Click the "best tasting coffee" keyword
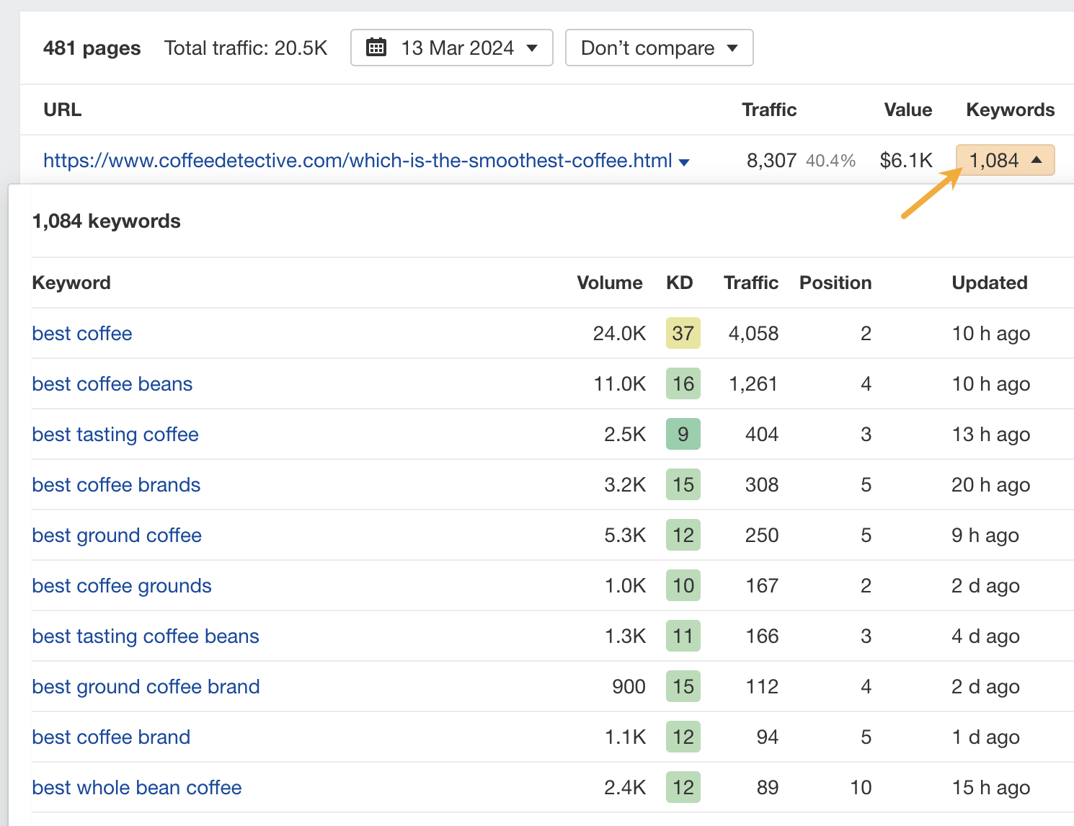1074x826 pixels. [x=115, y=434]
